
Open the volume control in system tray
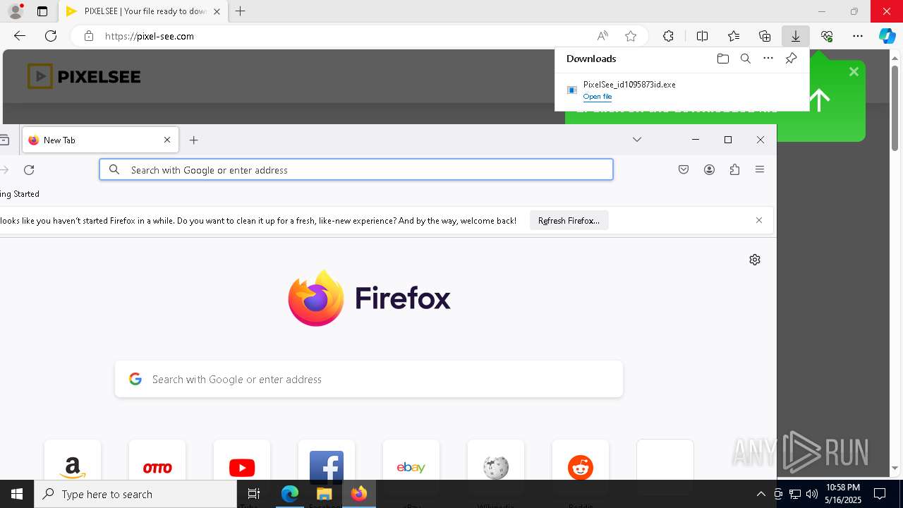click(812, 494)
